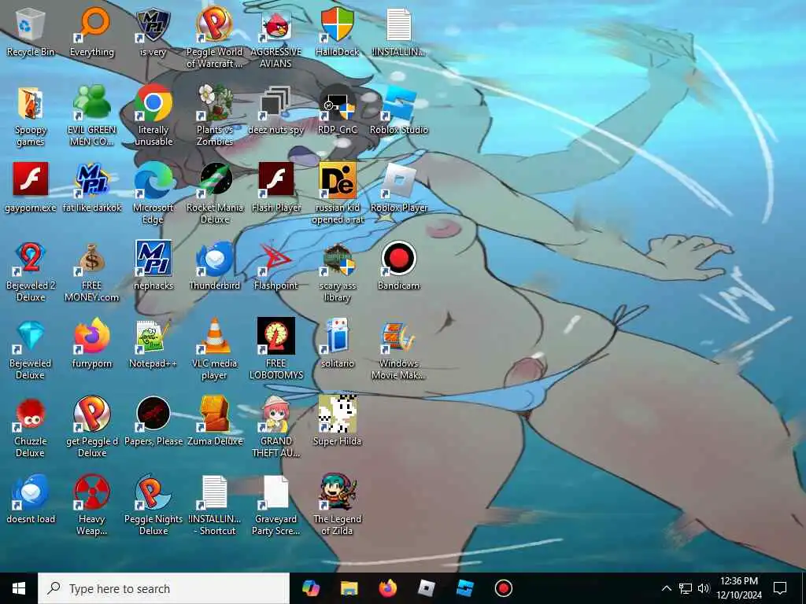Expand the hidden system tray icons
This screenshot has height=604, width=806.
click(x=666, y=588)
